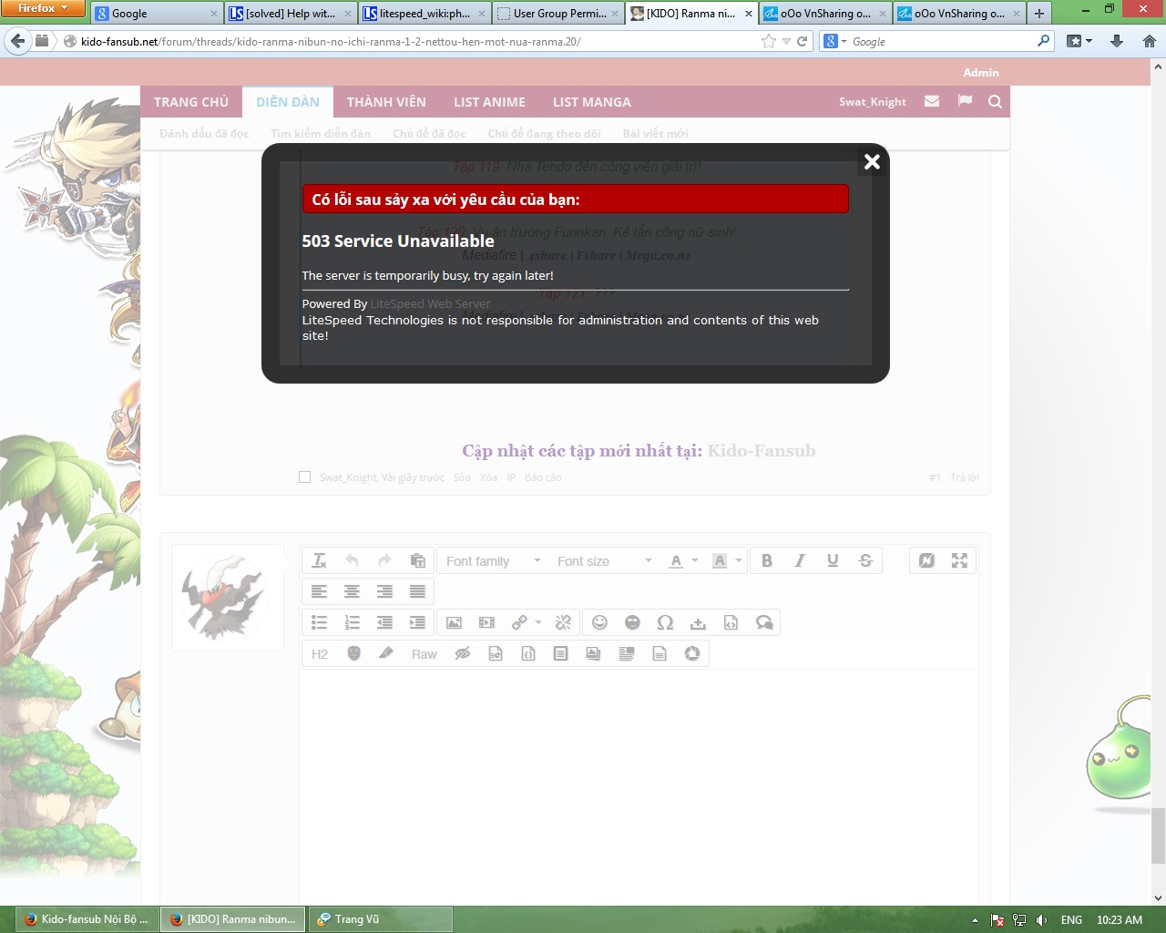Expand editor to fullscreen
The image size is (1166, 933).
point(959,561)
